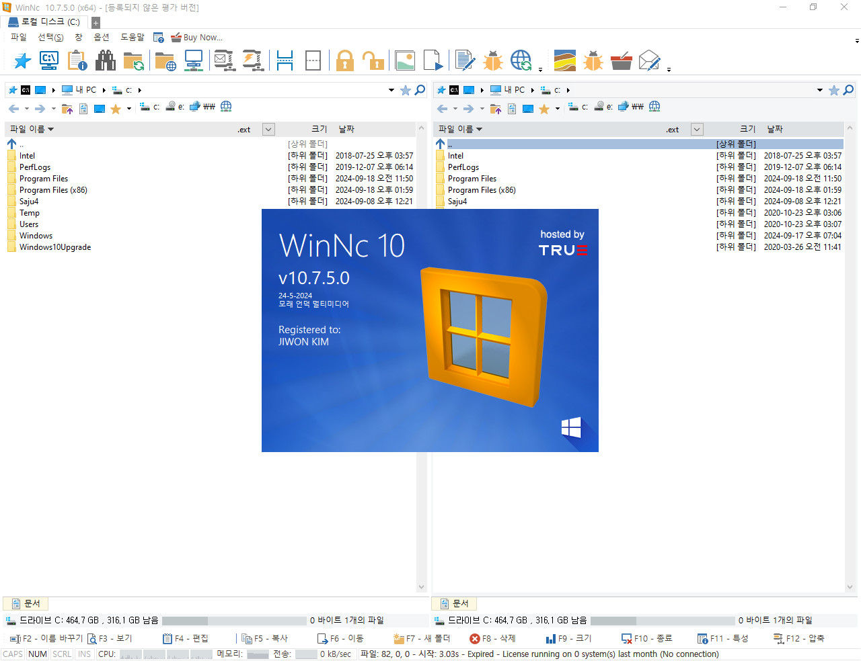This screenshot has height=661, width=861.
Task: Click Buy Now... link
Action: tap(196, 38)
